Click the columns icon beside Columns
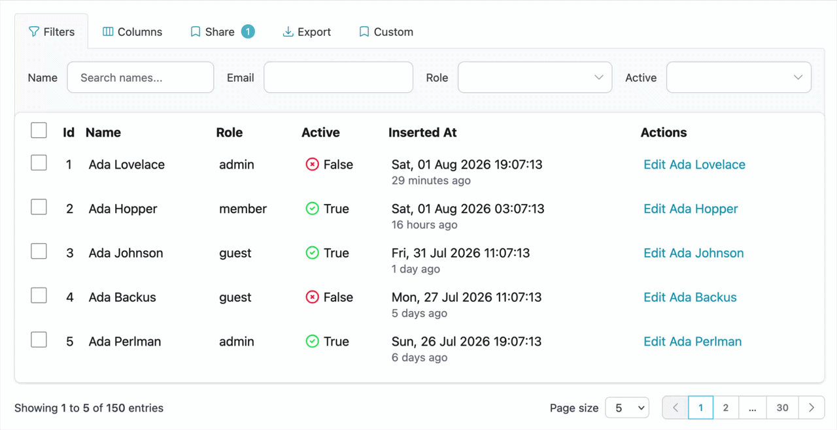This screenshot has width=837, height=430. 109,32
